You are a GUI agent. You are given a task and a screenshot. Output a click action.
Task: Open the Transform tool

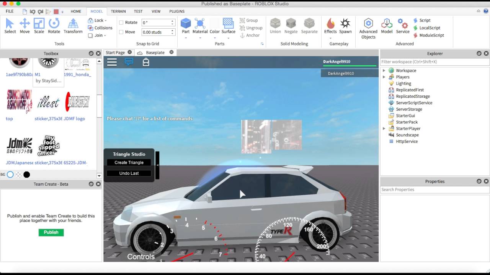tap(73, 26)
